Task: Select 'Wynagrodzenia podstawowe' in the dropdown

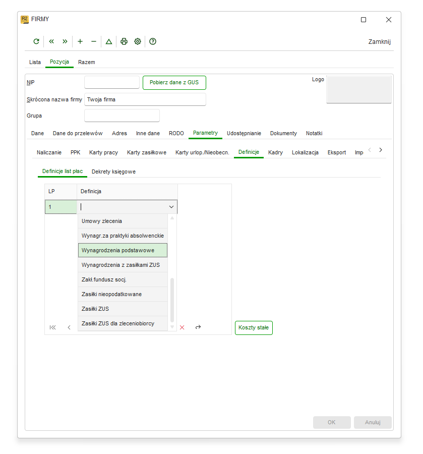Action: click(123, 250)
